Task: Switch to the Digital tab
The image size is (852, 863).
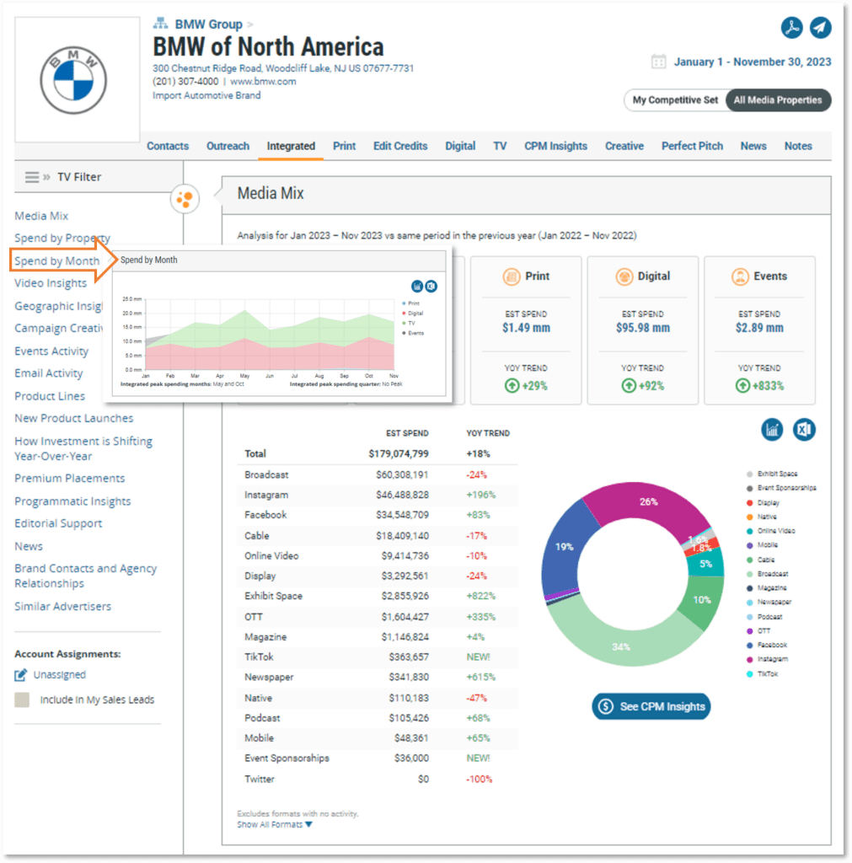Action: point(460,146)
